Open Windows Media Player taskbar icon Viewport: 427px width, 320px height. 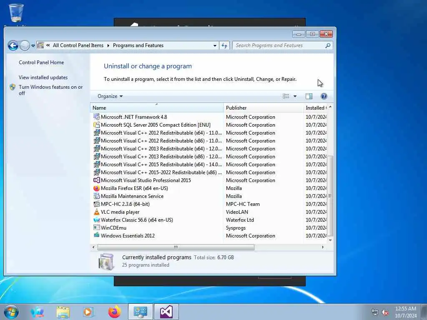88,312
